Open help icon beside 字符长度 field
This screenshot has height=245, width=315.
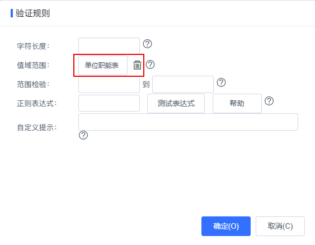tap(147, 44)
